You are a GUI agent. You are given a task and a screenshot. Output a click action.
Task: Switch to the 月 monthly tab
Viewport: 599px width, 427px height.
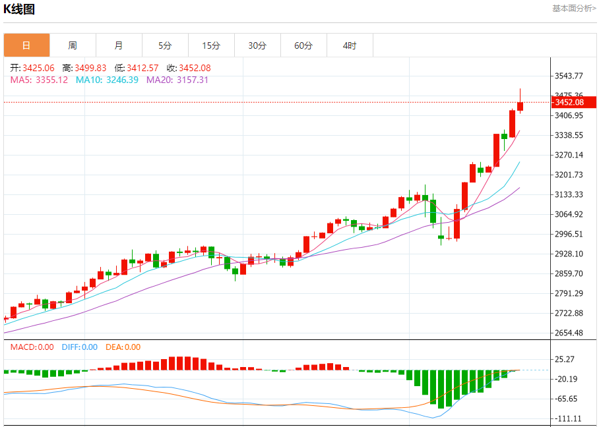click(x=119, y=45)
